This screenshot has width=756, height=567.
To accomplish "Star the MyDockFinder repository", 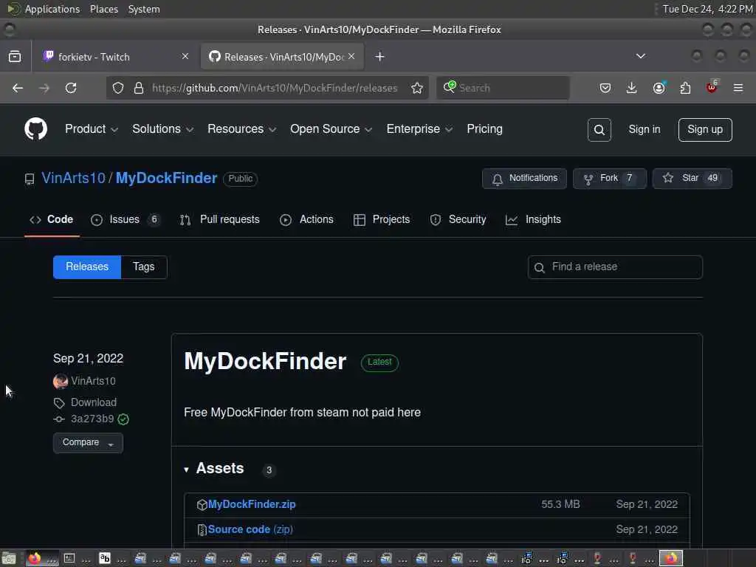I will 692,179.
